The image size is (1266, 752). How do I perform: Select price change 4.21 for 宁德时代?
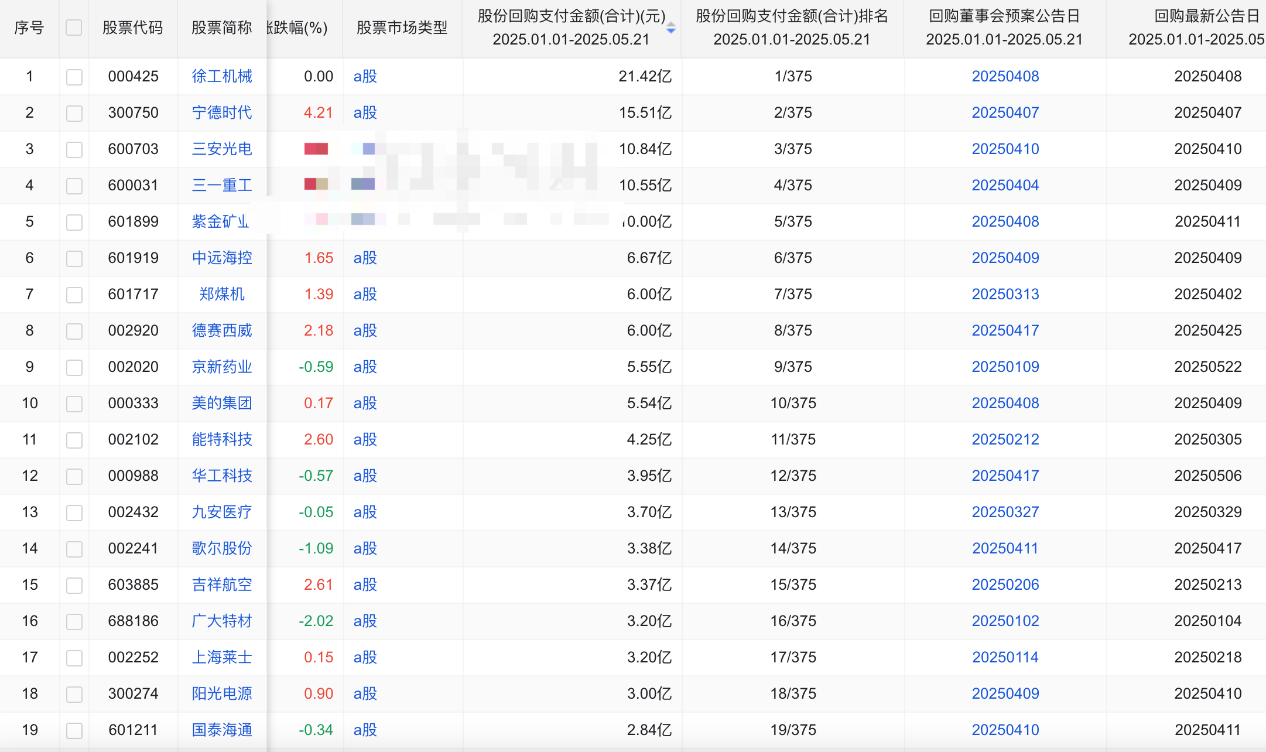(x=319, y=112)
